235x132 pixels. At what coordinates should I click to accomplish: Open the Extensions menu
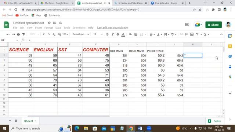point(79,28)
